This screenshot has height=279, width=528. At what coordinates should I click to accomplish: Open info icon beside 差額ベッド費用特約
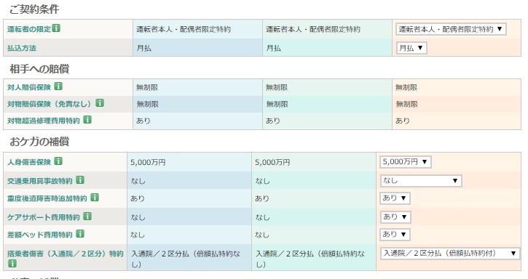[x=80, y=234]
